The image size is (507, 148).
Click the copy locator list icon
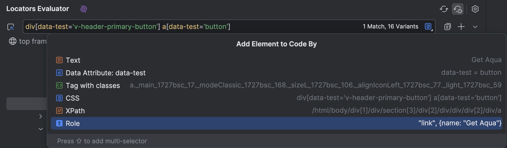[x=447, y=27]
